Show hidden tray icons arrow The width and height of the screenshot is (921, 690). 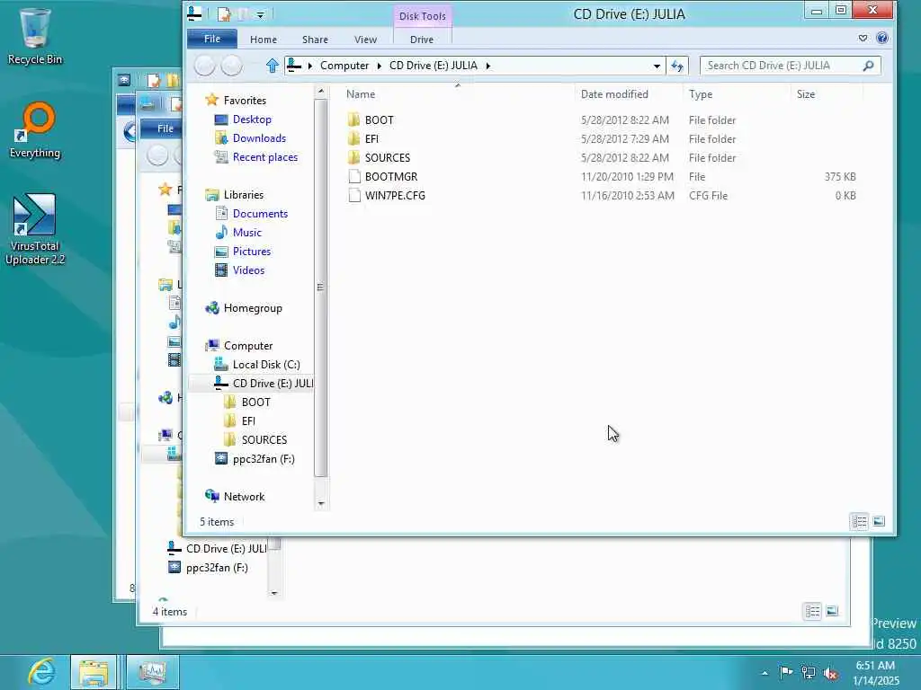click(765, 673)
